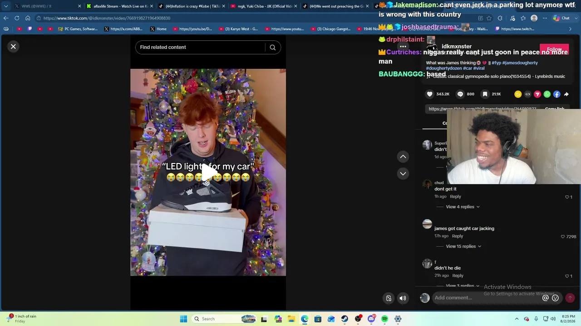Mute the video with the speaker icon
581x326 pixels.
403,298
